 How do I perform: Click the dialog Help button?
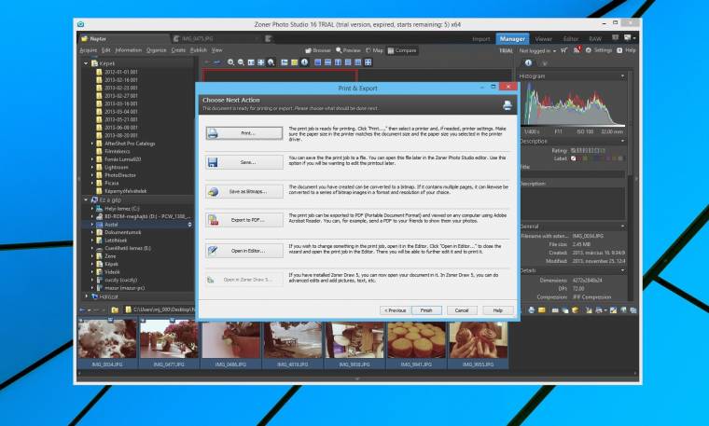click(498, 310)
